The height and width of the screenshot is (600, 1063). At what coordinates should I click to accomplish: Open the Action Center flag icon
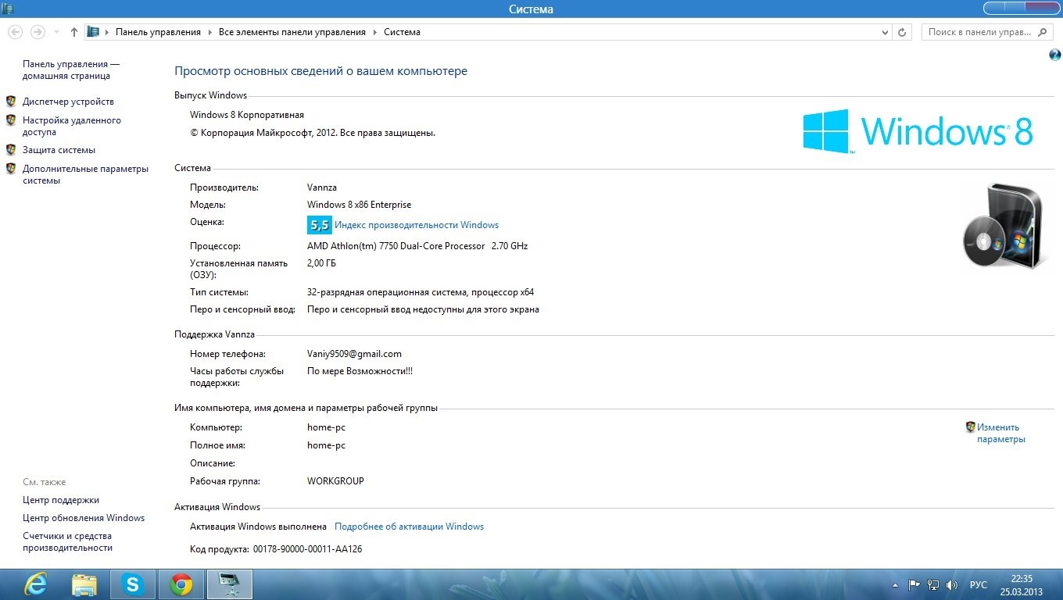pos(914,585)
